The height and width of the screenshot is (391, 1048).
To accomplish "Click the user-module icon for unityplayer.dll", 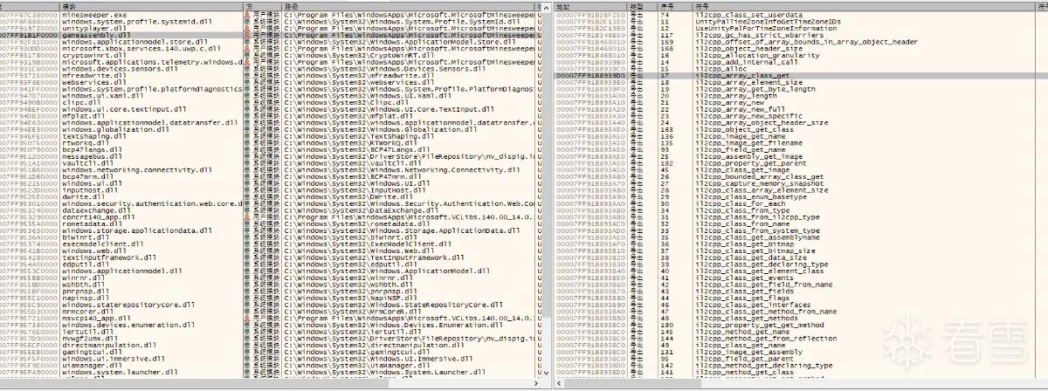I will coord(247,29).
